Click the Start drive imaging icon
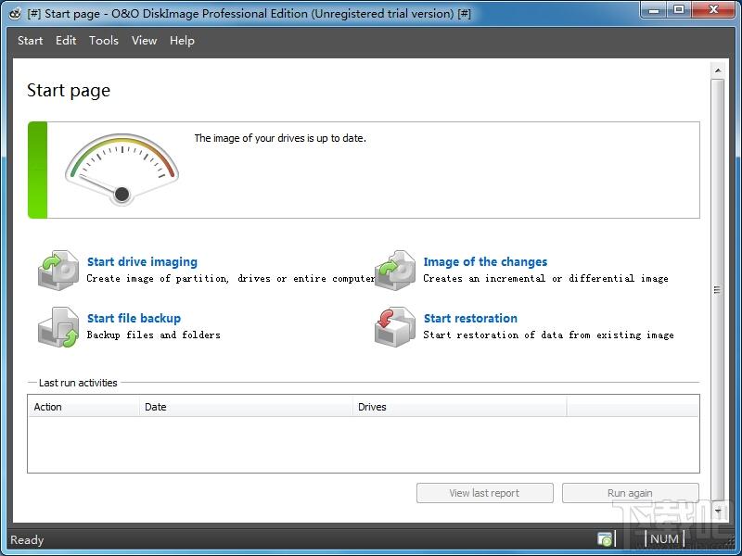This screenshot has height=556, width=742. [58, 271]
